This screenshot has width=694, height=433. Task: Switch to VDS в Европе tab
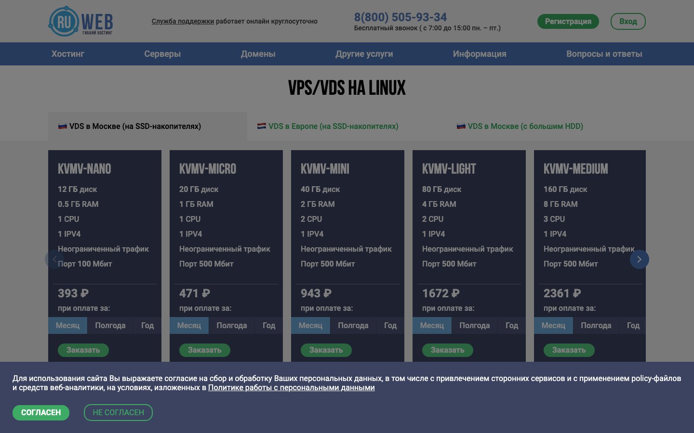pyautogui.click(x=347, y=126)
